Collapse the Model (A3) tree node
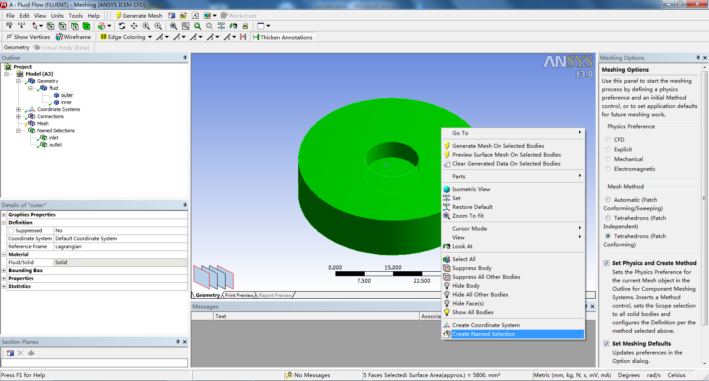This screenshot has width=709, height=381. pyautogui.click(x=7, y=74)
